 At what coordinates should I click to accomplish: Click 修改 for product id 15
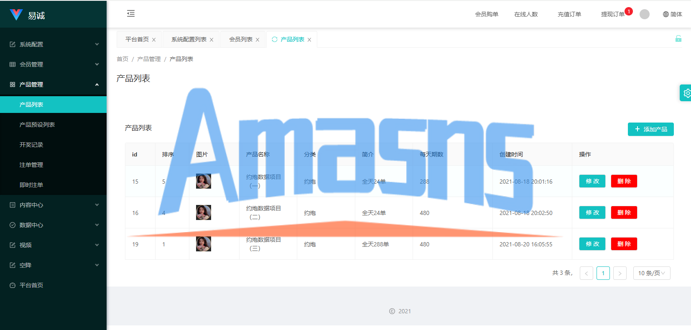click(x=592, y=181)
